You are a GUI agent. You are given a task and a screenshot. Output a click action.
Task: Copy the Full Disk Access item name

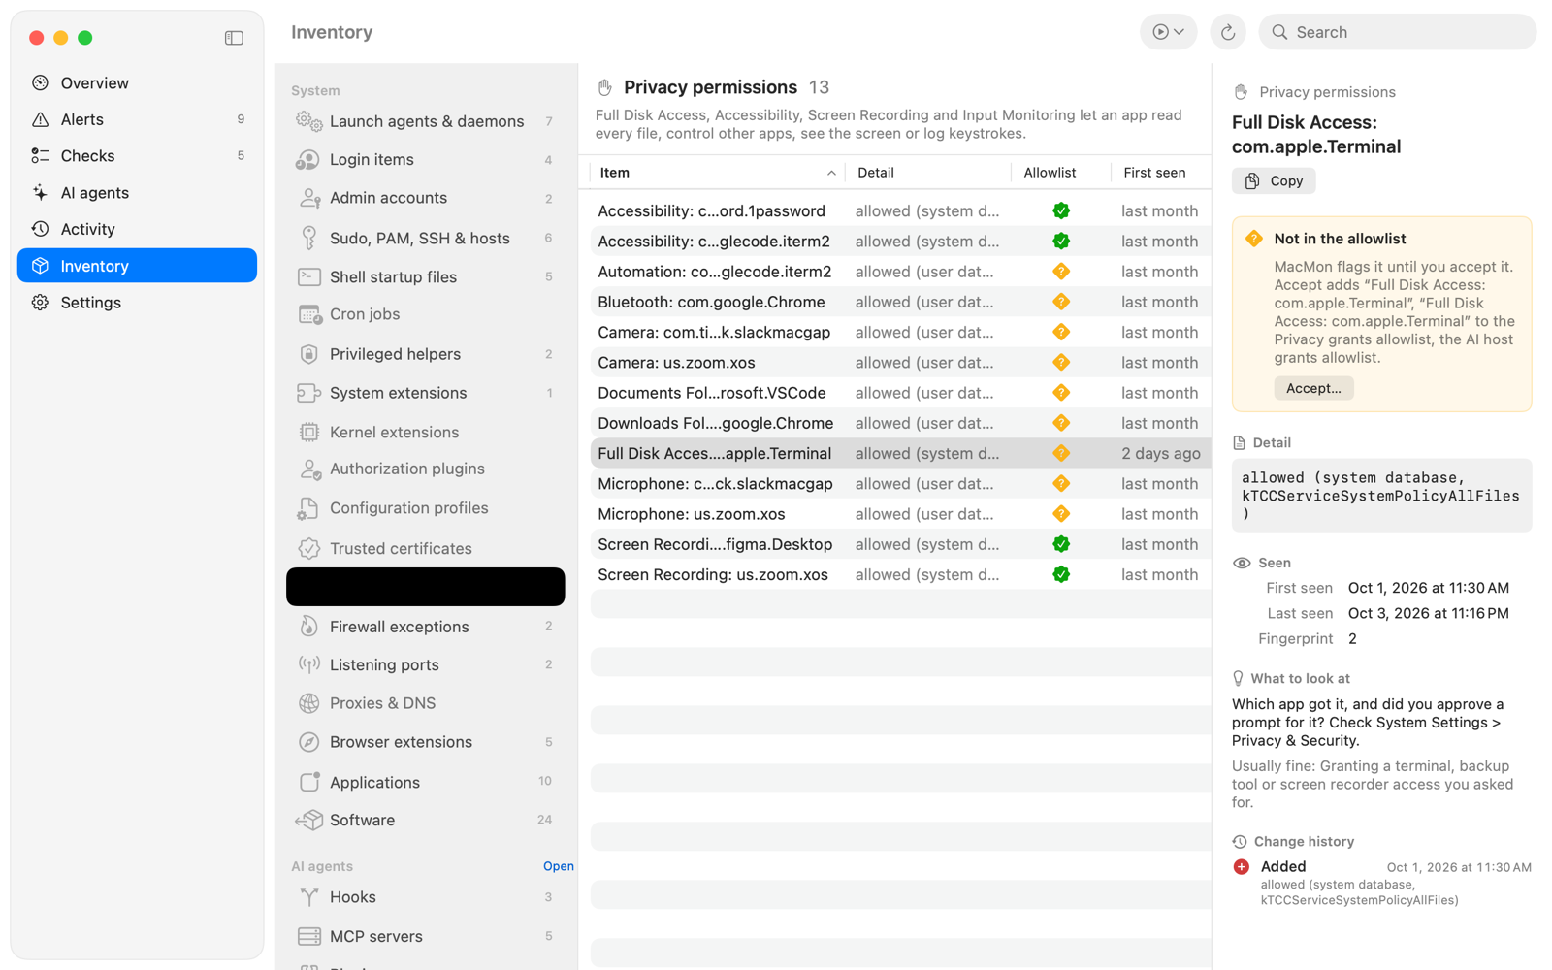pyautogui.click(x=1274, y=181)
